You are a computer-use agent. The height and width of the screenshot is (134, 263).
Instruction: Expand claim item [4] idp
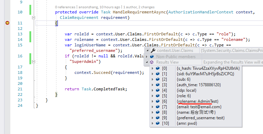point(152,90)
